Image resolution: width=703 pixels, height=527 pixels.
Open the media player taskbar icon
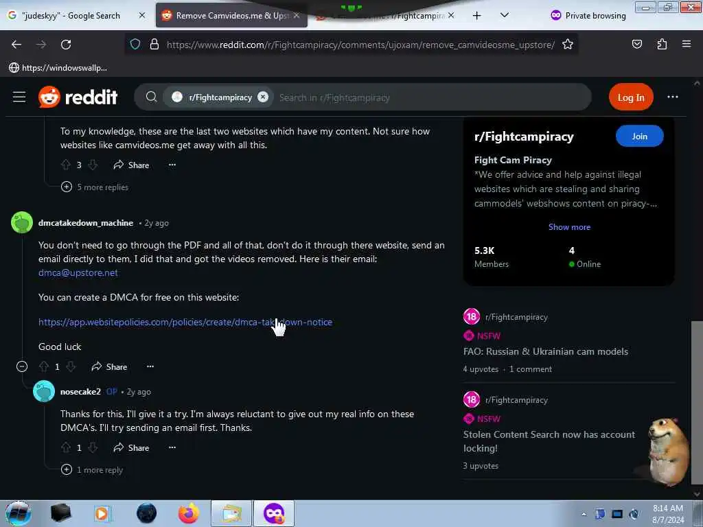click(102, 513)
